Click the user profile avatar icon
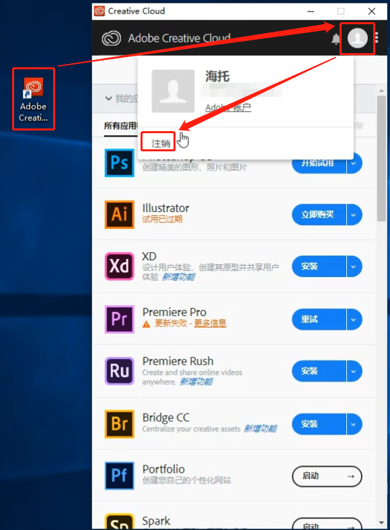Image resolution: width=390 pixels, height=530 pixels. point(358,38)
